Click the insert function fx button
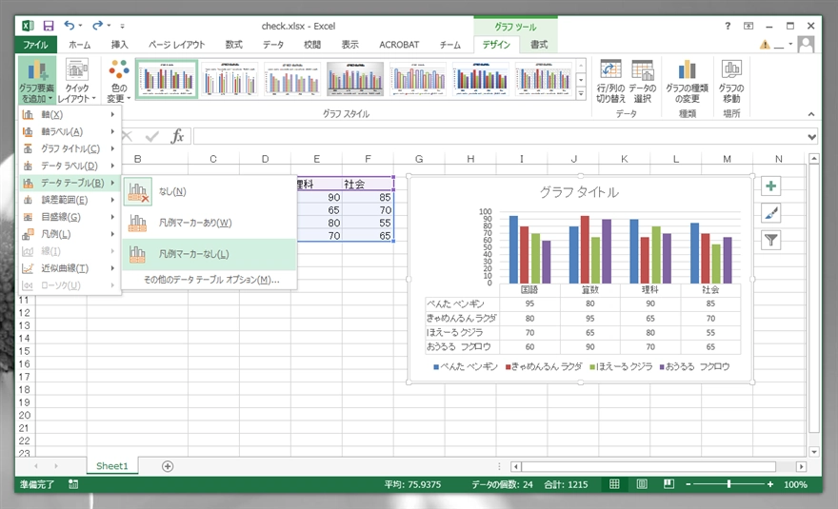838x509 pixels. point(177,137)
